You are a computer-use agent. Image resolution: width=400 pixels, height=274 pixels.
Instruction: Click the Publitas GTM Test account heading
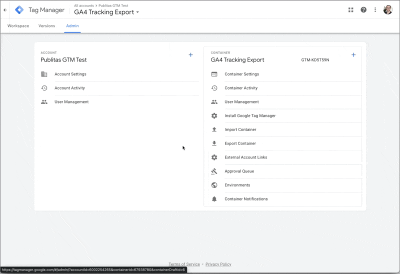coord(63,59)
